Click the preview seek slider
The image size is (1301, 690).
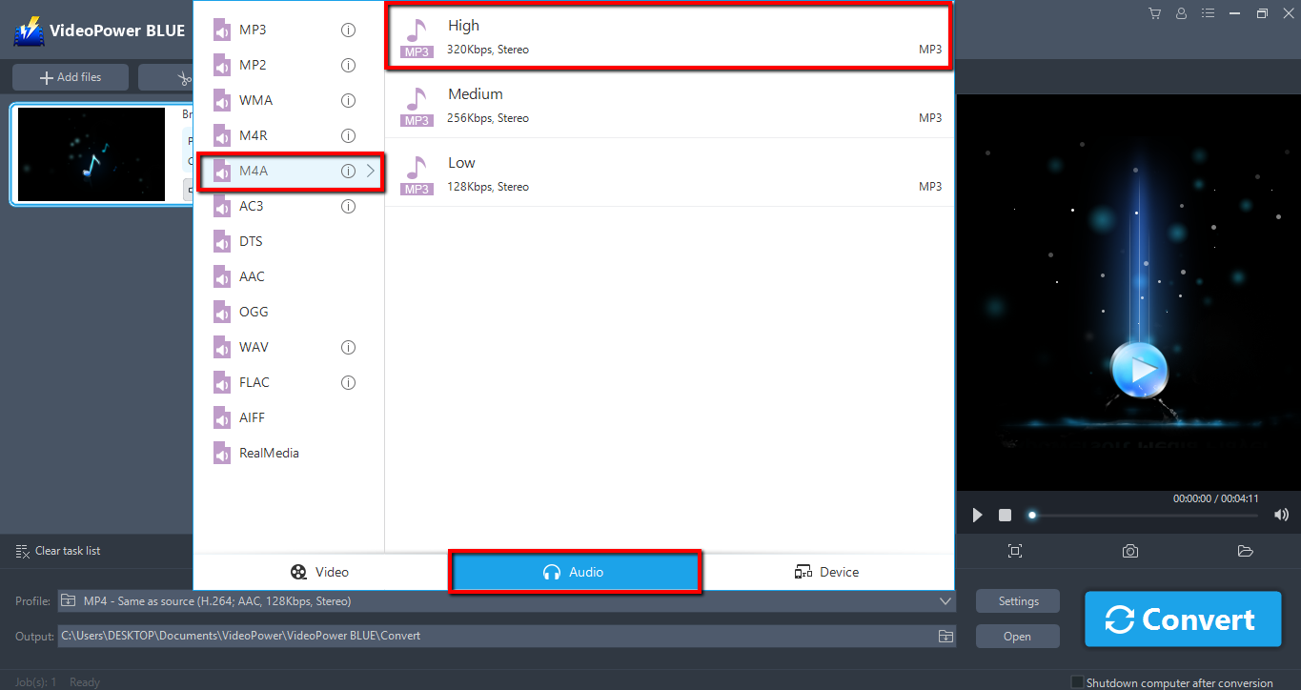click(1144, 515)
